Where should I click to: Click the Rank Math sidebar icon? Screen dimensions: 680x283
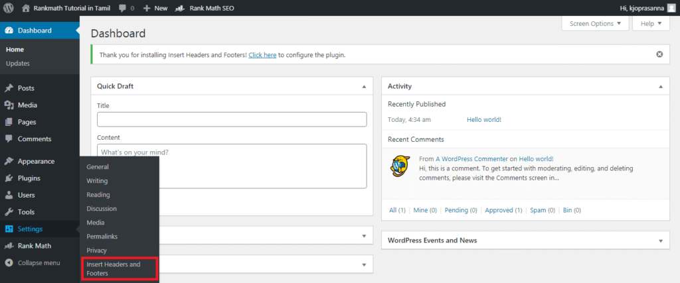pos(9,246)
